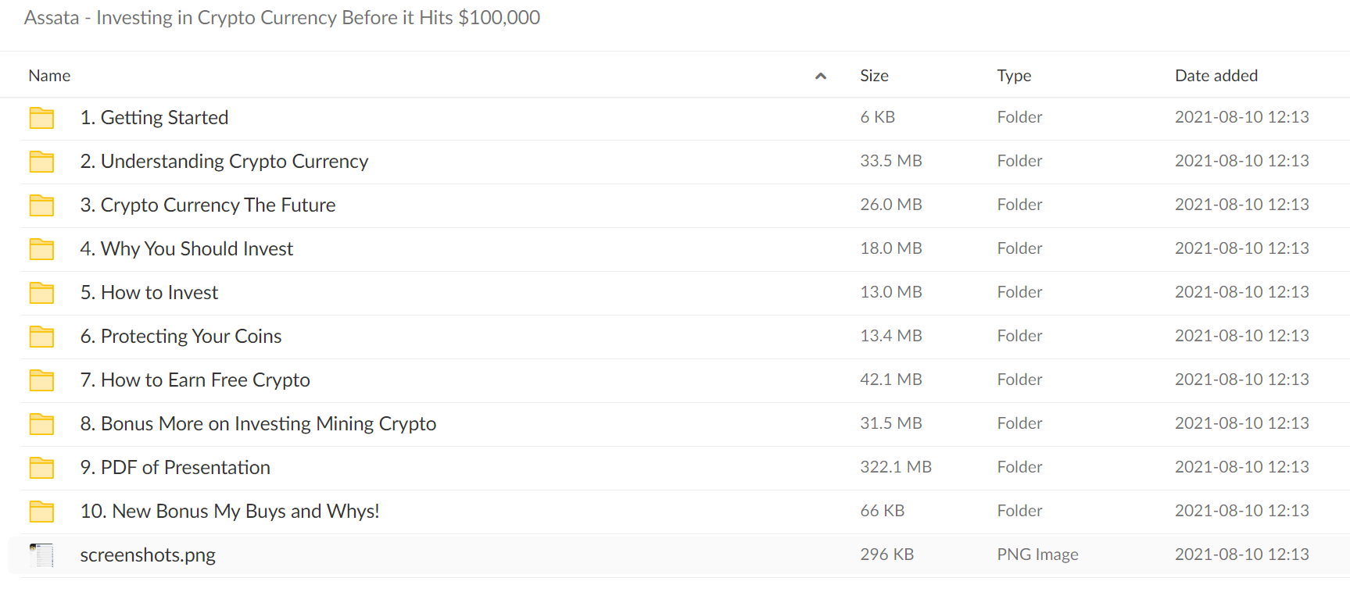This screenshot has height=592, width=1350.
Task: Open 2. Understanding Crypto Currency folder name
Action: 224,161
